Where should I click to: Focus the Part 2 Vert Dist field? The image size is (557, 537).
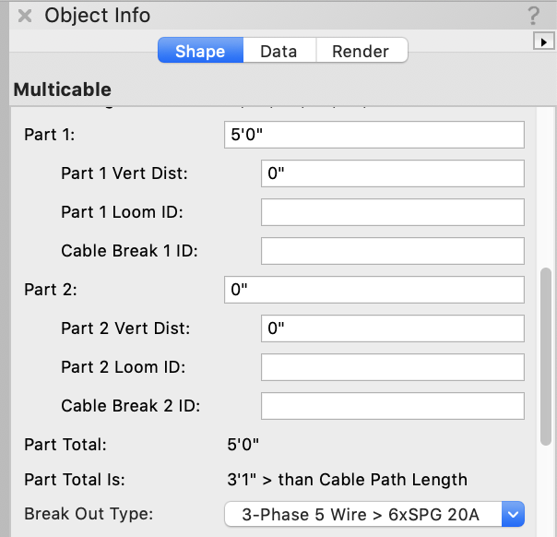coord(393,328)
